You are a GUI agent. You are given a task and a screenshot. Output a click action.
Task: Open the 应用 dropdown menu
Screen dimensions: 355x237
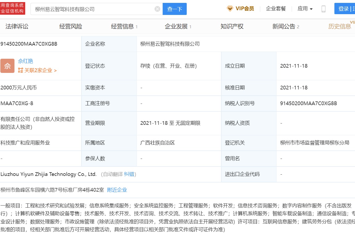click(x=305, y=8)
